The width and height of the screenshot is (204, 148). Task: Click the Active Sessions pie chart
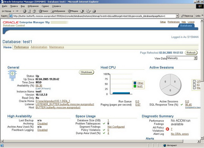(170, 85)
